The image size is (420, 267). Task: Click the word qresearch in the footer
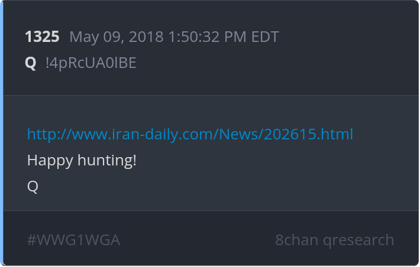coord(358,240)
